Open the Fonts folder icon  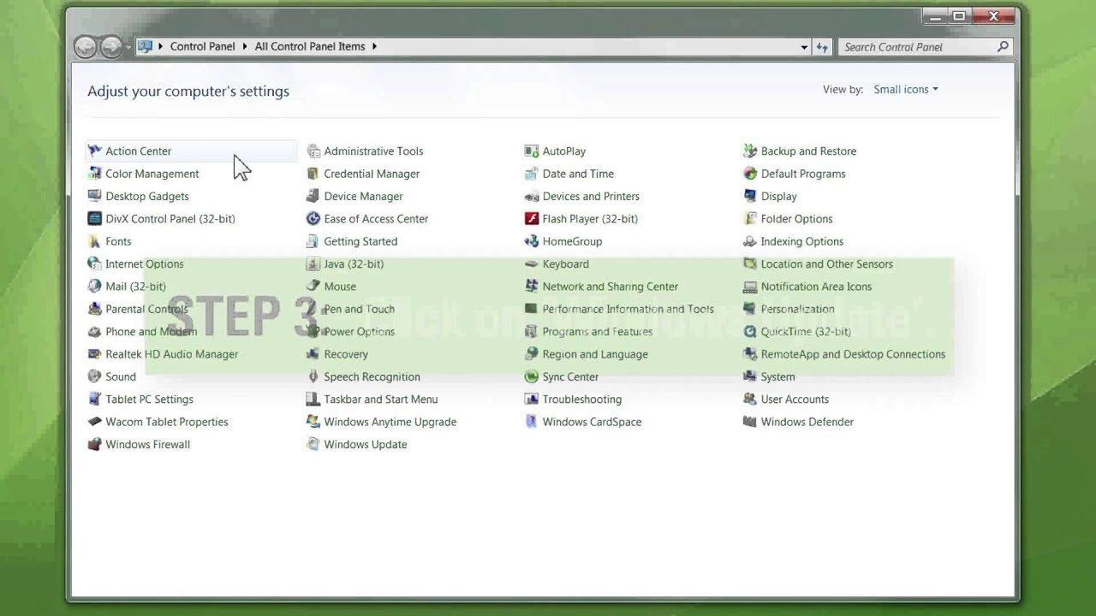pos(94,241)
